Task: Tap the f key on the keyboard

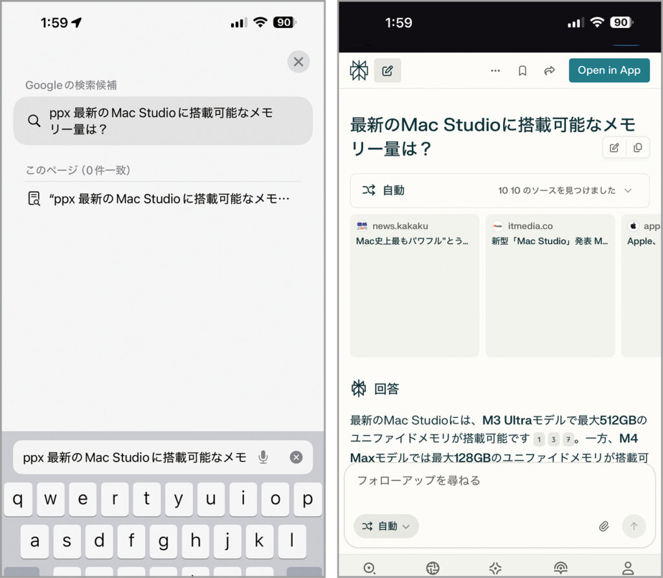Action: 131,541
